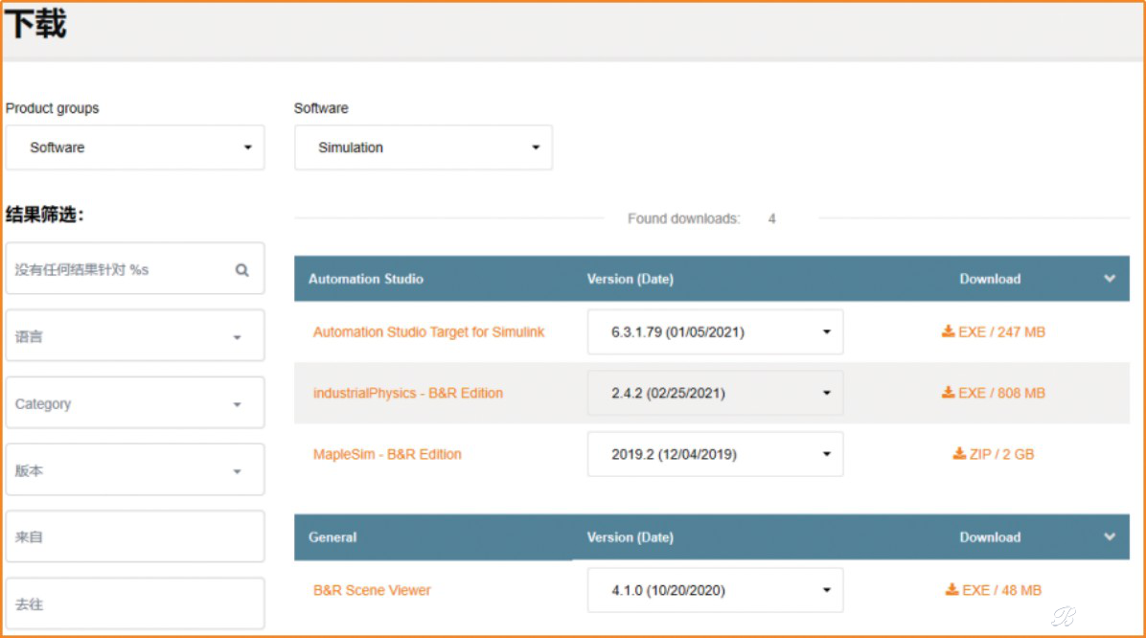Click Version (Date) header in Automation Studio table
The image size is (1146, 638).
pos(630,279)
